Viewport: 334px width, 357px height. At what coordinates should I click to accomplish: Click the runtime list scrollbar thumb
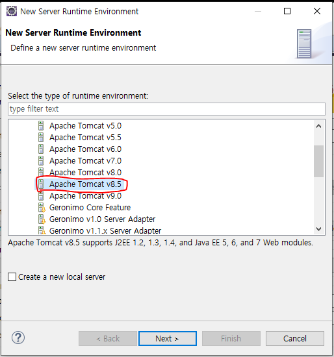click(318, 161)
